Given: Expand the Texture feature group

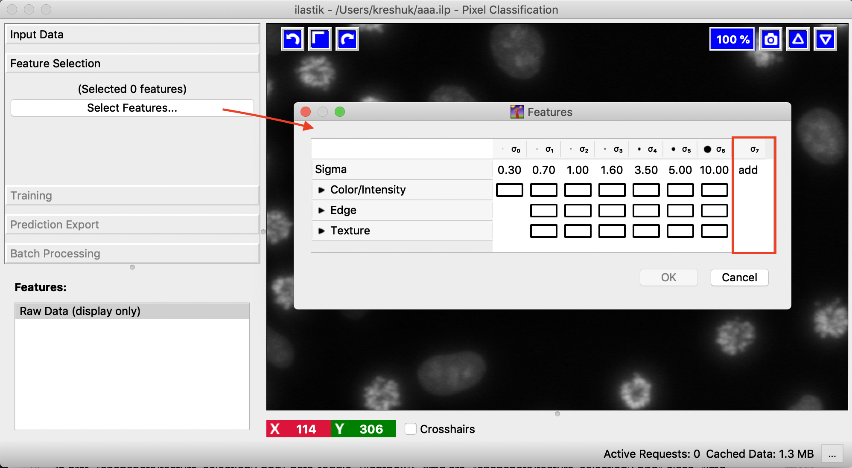Looking at the screenshot, I should point(321,231).
